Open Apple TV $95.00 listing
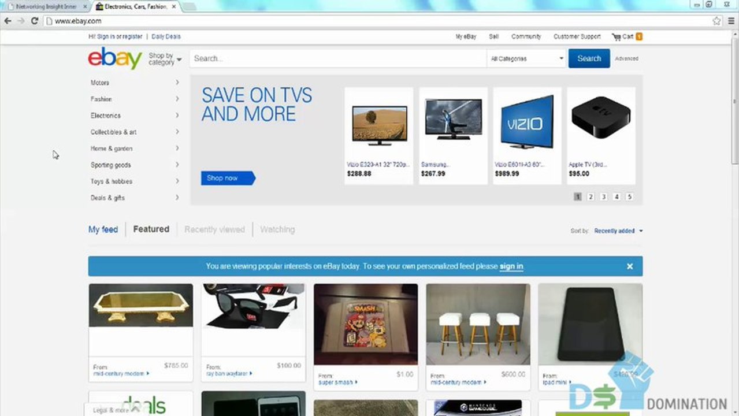 pyautogui.click(x=601, y=136)
